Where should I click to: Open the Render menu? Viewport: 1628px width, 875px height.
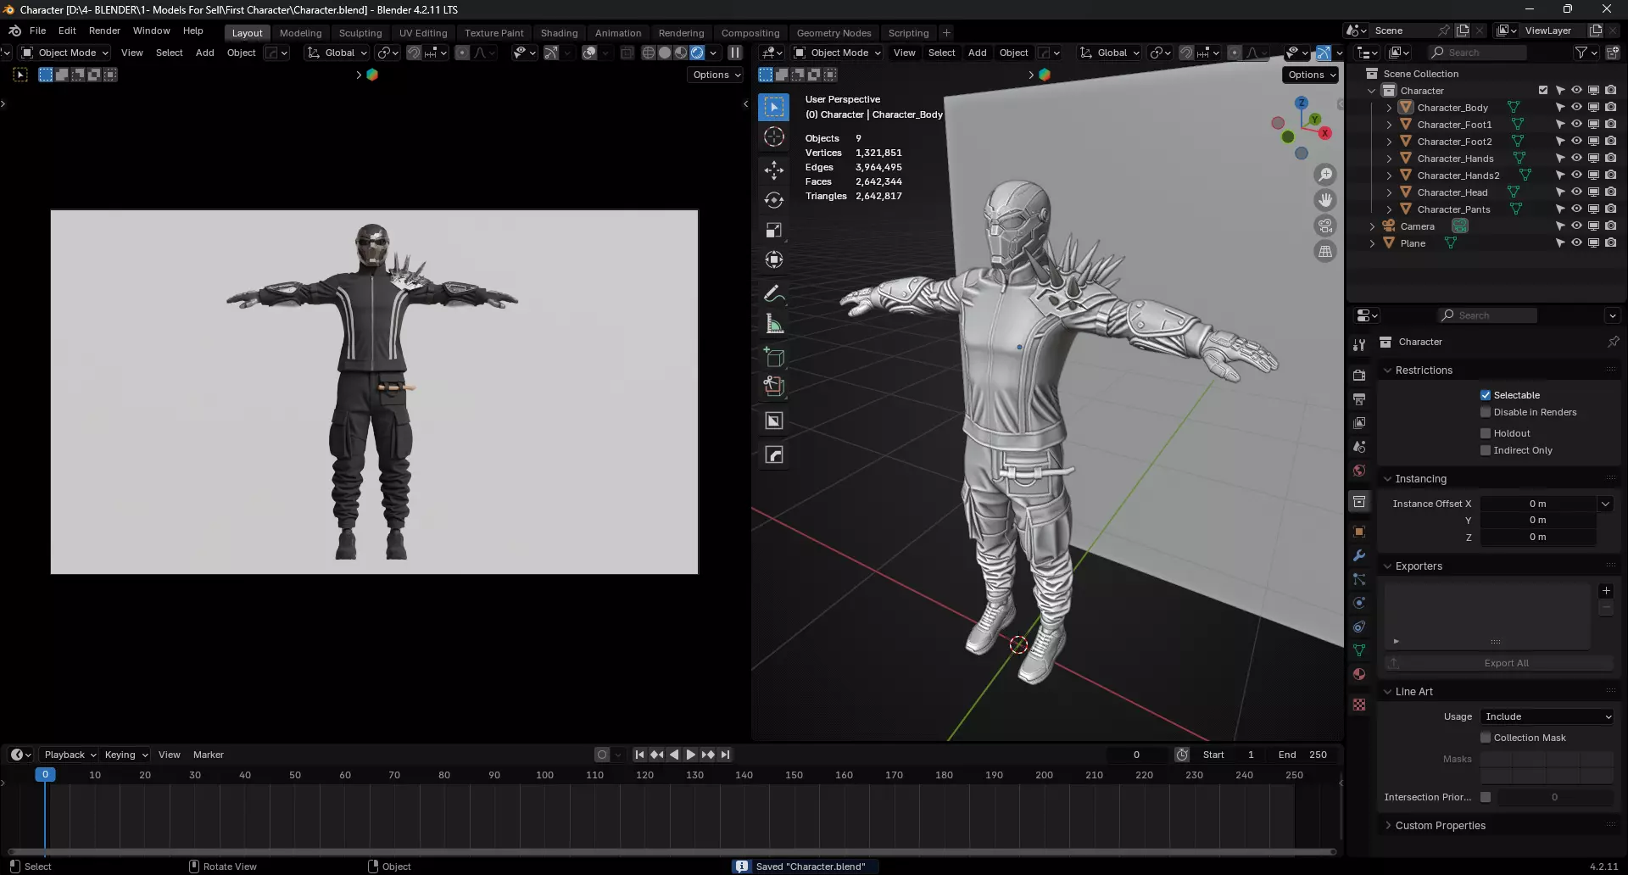[104, 31]
